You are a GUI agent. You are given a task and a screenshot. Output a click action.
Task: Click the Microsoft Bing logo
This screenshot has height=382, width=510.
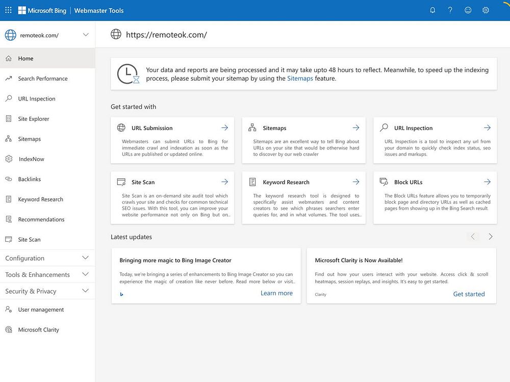[42, 10]
